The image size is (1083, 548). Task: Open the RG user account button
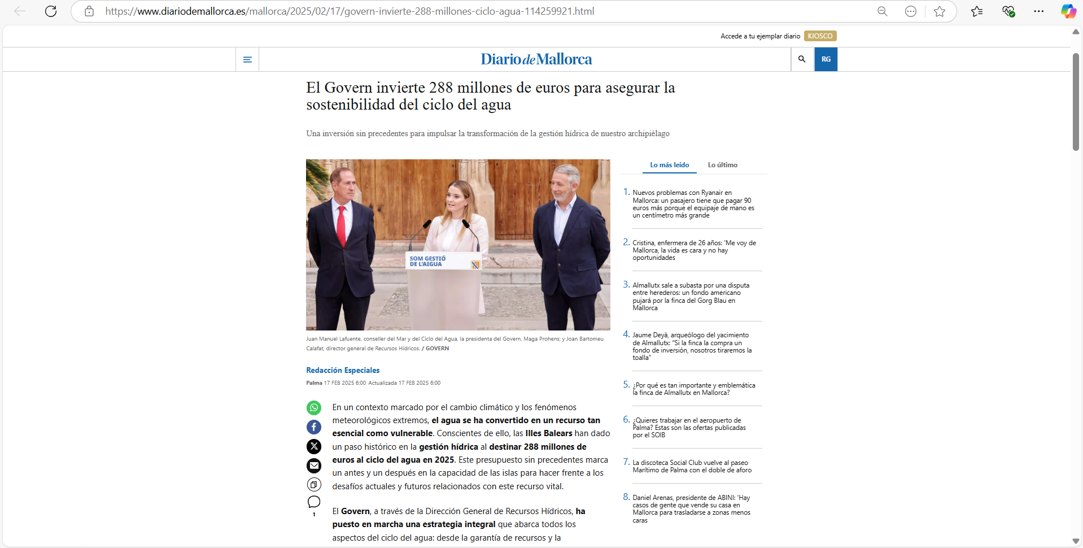point(826,59)
